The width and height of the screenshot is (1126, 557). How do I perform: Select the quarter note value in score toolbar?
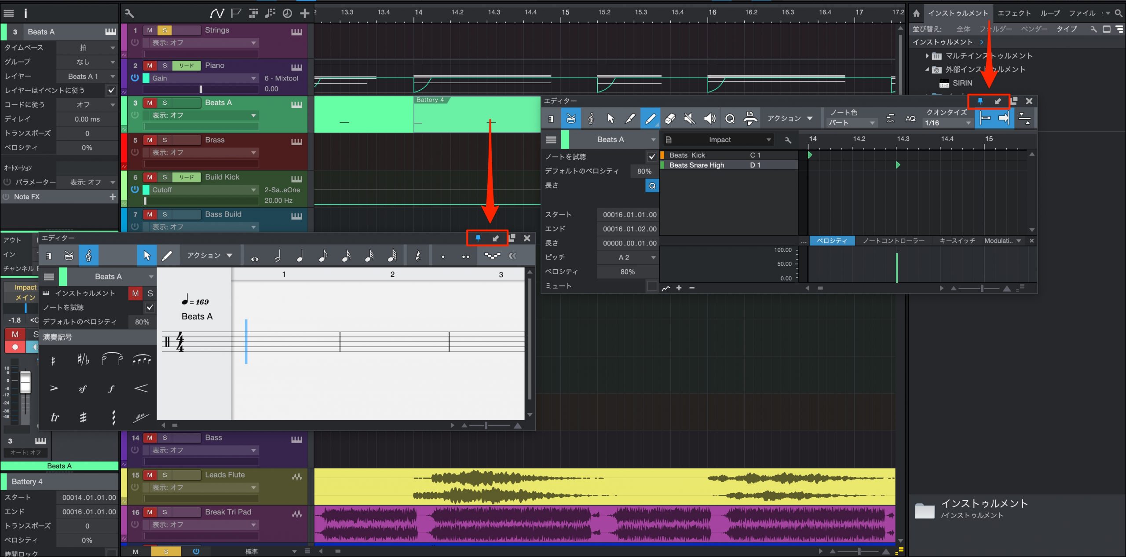(x=300, y=256)
